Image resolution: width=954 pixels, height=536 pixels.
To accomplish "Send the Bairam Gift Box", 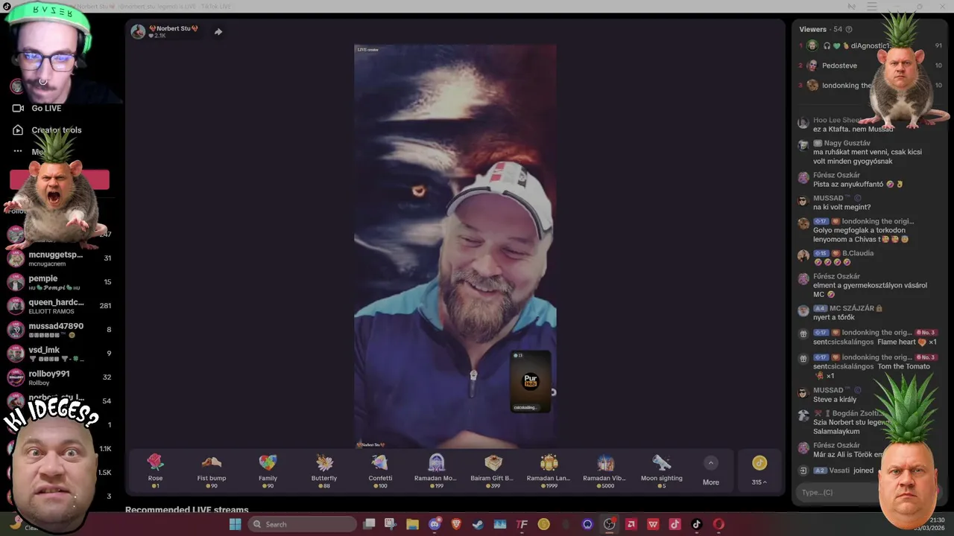I will coord(493,470).
